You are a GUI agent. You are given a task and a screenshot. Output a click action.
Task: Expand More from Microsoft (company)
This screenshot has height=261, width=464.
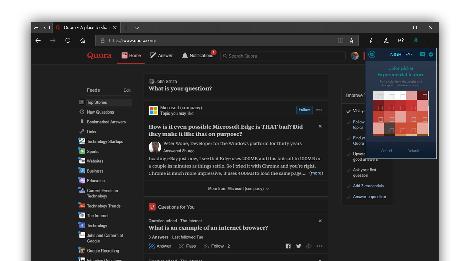[x=238, y=189]
